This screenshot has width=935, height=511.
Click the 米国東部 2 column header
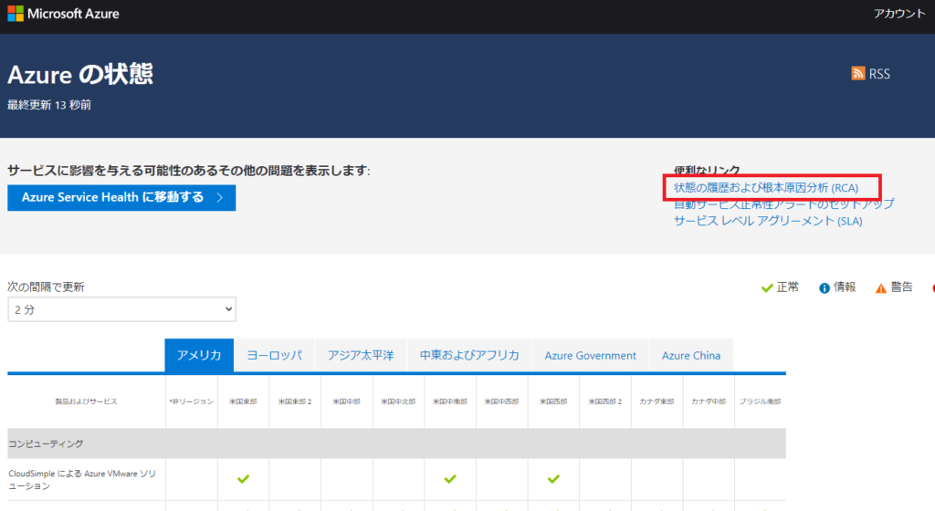coord(295,401)
